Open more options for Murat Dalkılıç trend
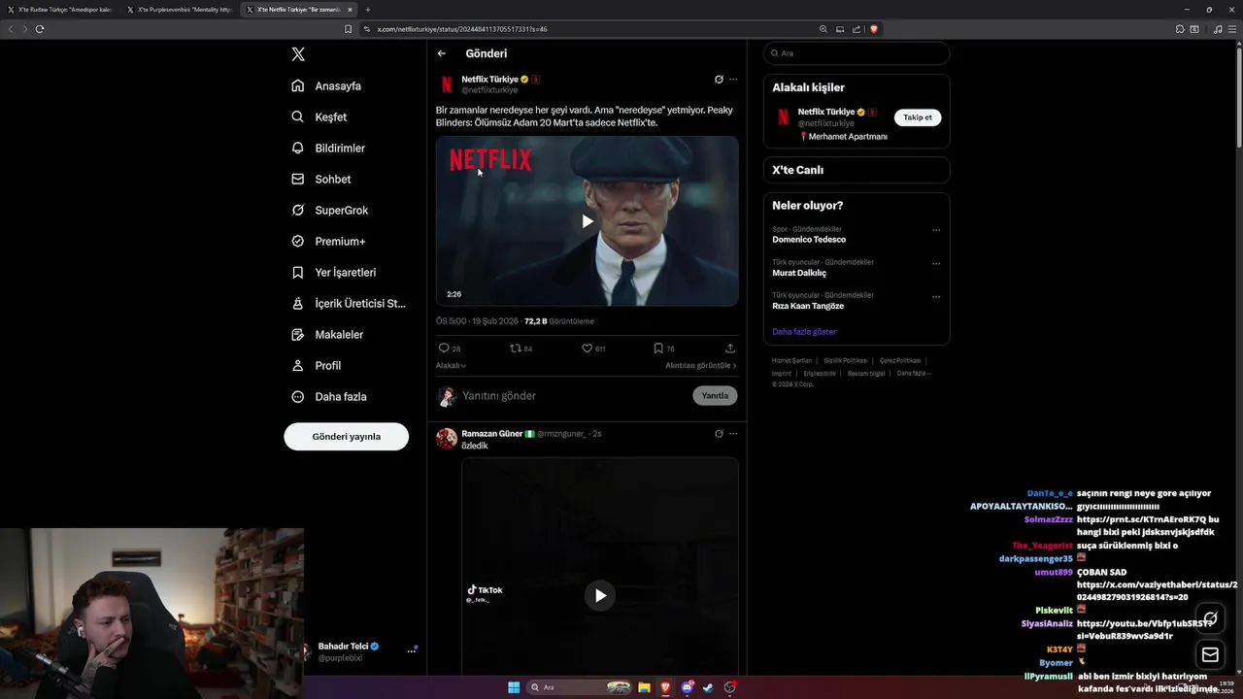 coord(936,263)
